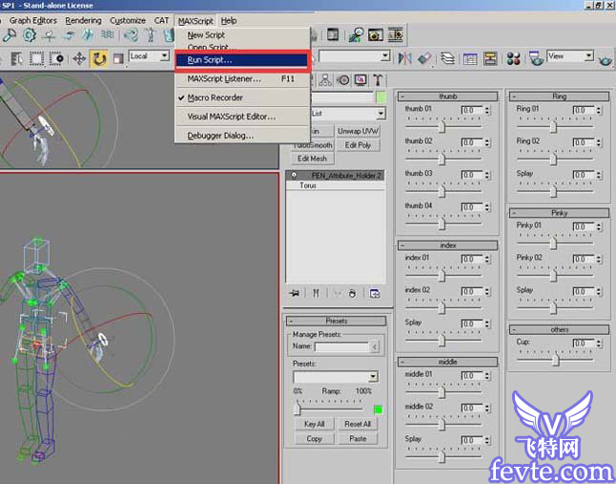Click the Window/Crossing selection icon
The width and height of the screenshot is (616, 484).
(56, 59)
